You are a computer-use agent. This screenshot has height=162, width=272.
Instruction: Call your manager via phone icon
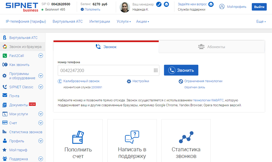159,4
